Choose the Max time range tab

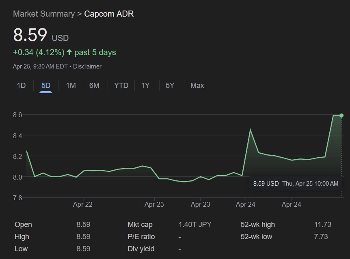coord(197,86)
